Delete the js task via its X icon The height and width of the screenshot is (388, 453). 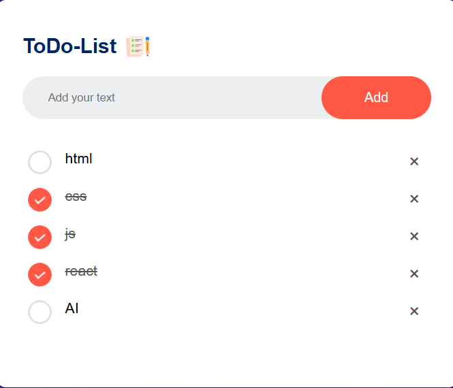tap(414, 236)
